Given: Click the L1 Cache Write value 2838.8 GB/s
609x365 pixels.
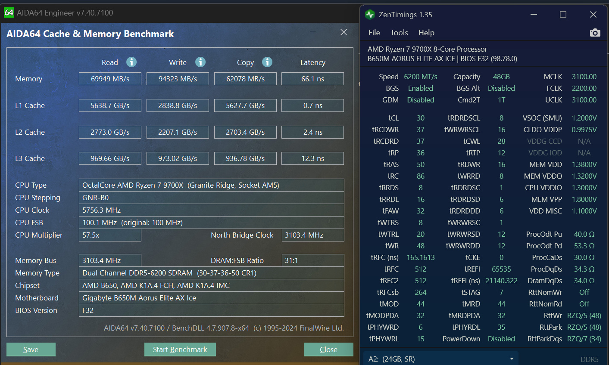Looking at the screenshot, I should tap(178, 105).
